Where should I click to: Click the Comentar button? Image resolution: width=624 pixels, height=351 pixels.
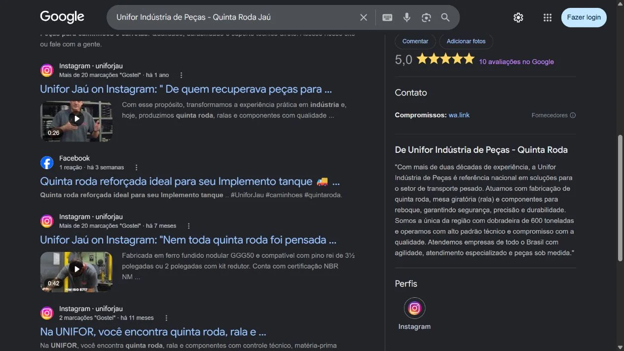click(x=415, y=41)
